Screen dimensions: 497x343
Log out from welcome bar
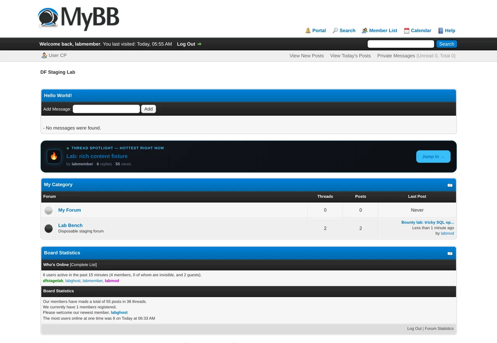point(186,44)
